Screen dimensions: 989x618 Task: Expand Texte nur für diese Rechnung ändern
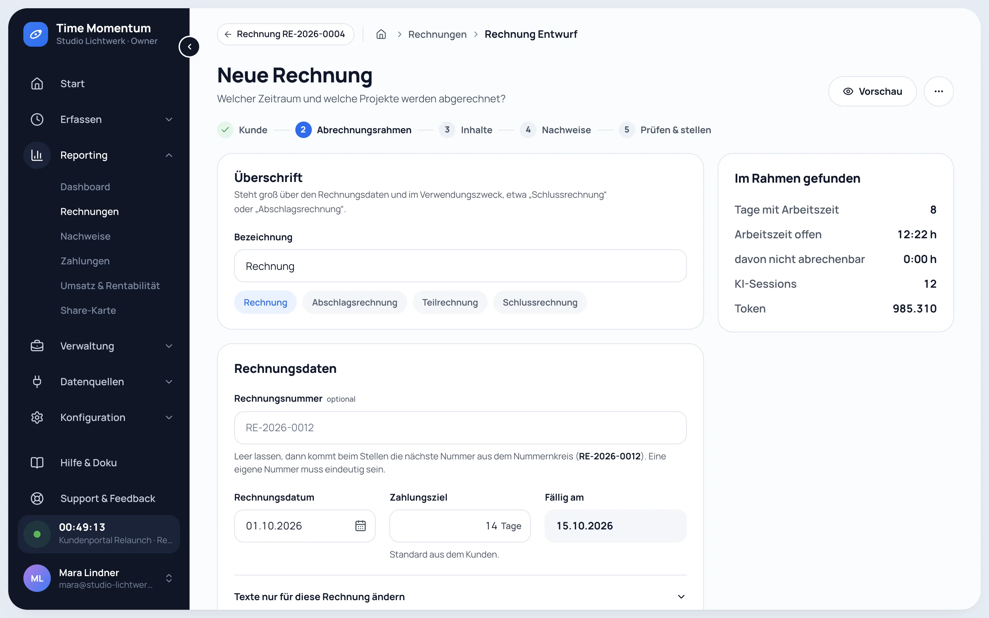[x=460, y=596]
